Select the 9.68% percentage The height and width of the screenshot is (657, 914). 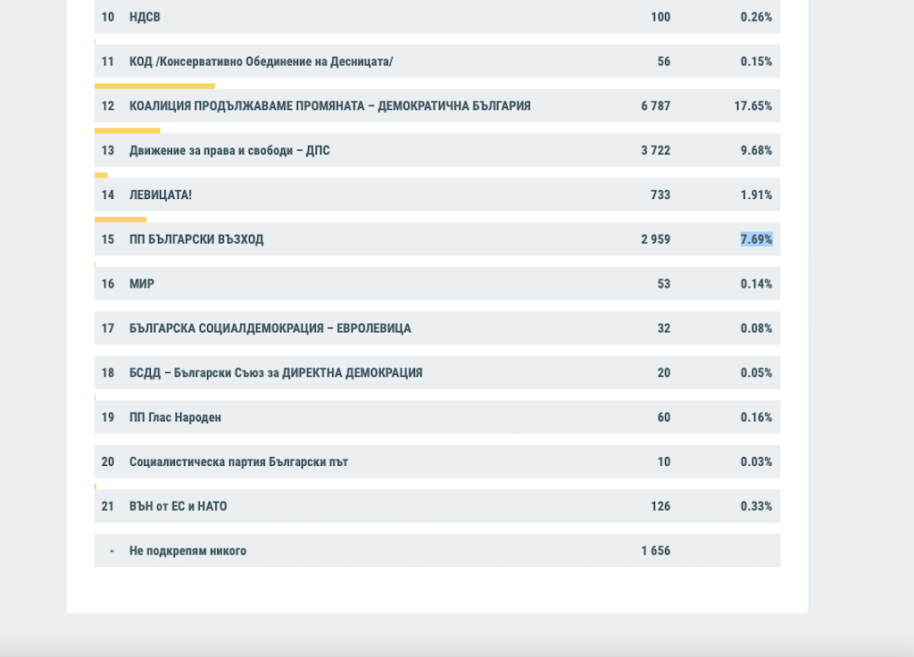point(756,151)
